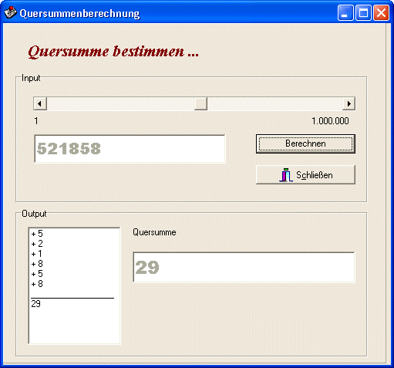Click the door icon on Schließen button

pyautogui.click(x=286, y=175)
